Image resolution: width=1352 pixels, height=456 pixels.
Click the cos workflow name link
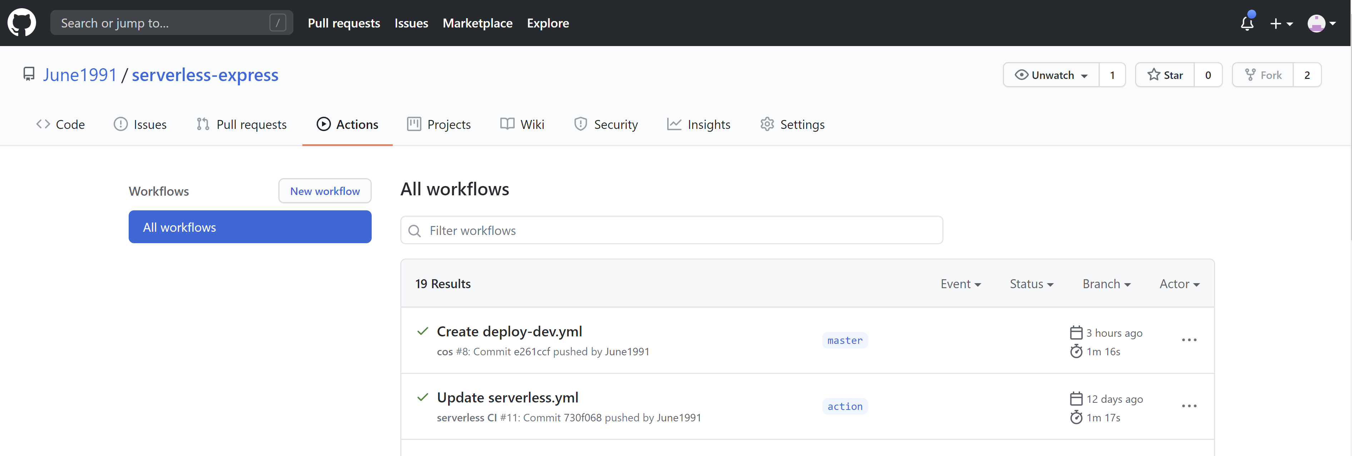coord(445,352)
